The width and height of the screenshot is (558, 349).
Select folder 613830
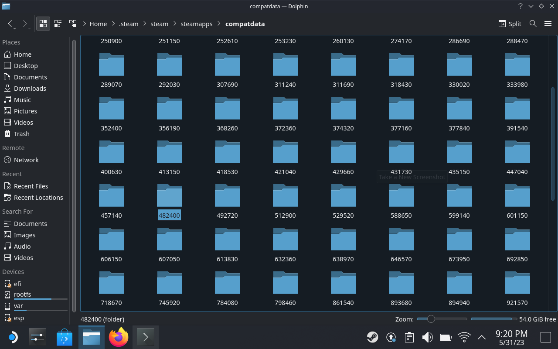(227, 244)
